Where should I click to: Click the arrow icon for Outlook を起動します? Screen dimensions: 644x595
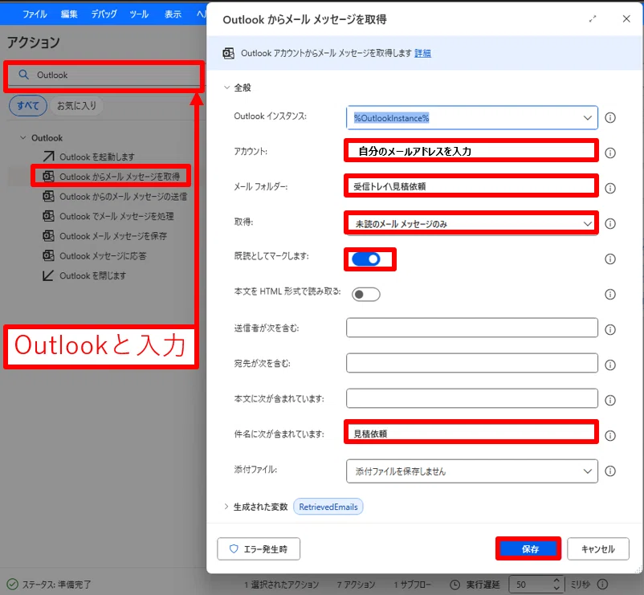(48, 157)
